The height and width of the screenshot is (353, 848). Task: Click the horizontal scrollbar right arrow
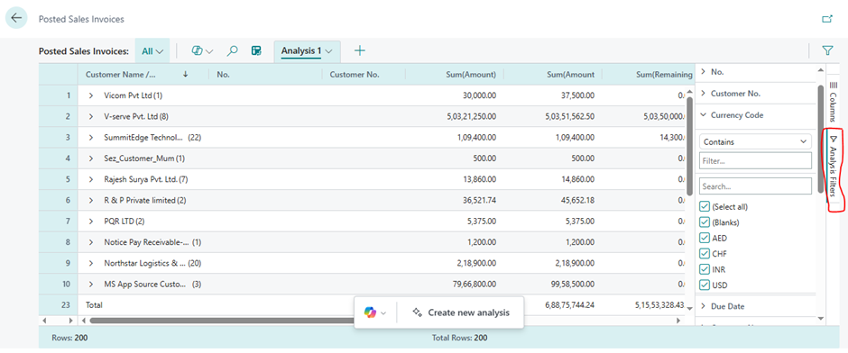678,320
